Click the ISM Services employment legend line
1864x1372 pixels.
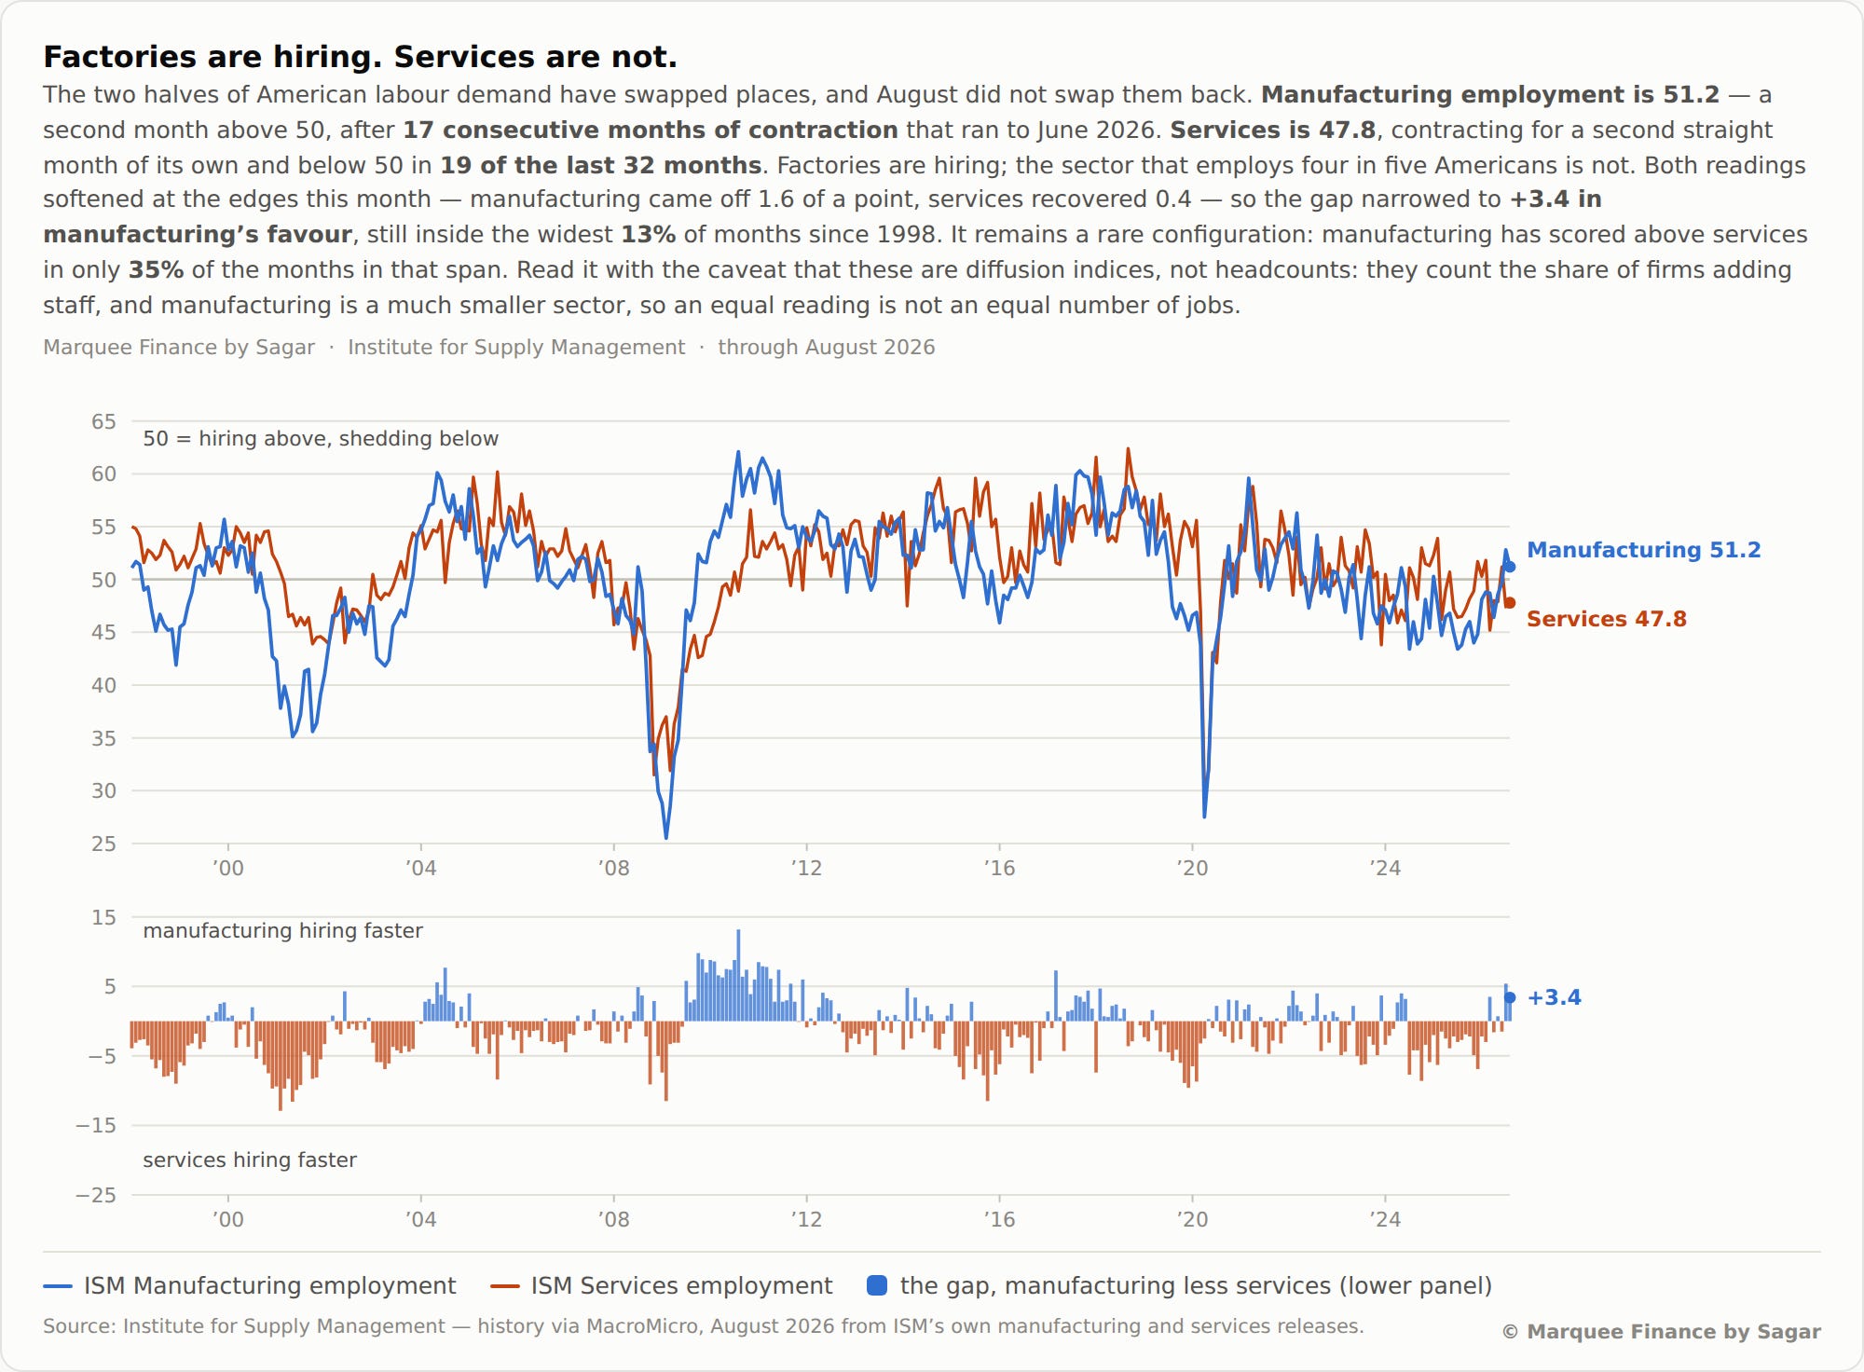tap(504, 1286)
